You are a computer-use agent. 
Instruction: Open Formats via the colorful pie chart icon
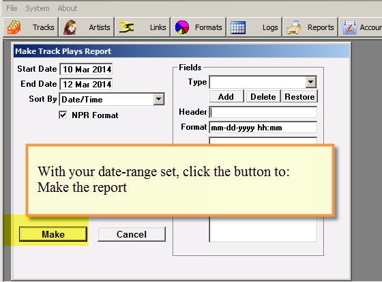pos(182,27)
